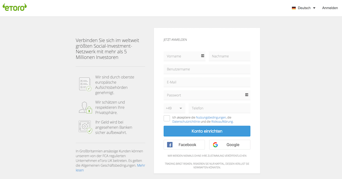
Task: Focus the Telefon input field
Action: pos(220,108)
